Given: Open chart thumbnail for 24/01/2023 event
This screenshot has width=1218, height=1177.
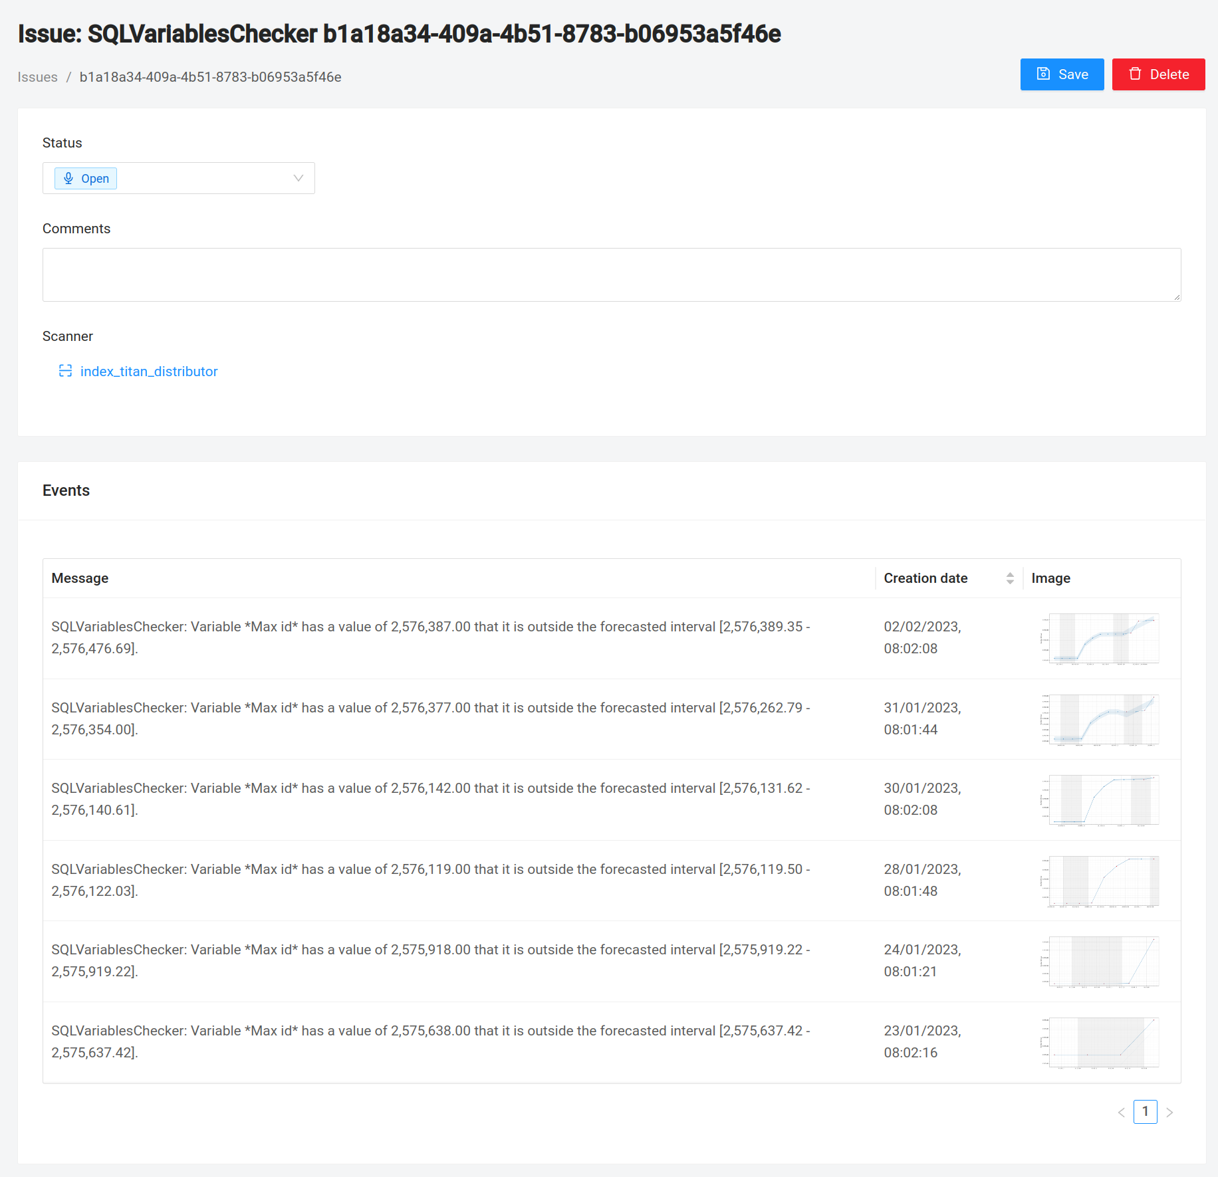Looking at the screenshot, I should 1100,962.
